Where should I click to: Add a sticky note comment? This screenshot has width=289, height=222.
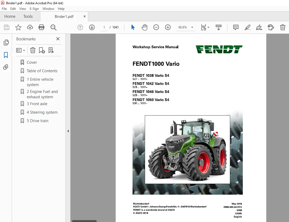pos(236,27)
